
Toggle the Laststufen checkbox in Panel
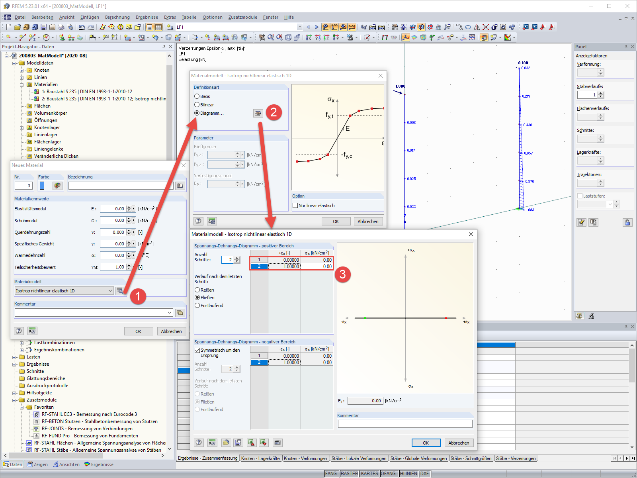[580, 196]
